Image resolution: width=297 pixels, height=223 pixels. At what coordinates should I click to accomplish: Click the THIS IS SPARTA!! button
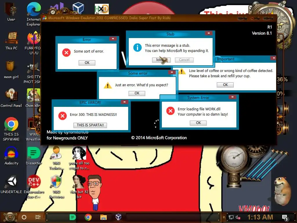click(90, 125)
